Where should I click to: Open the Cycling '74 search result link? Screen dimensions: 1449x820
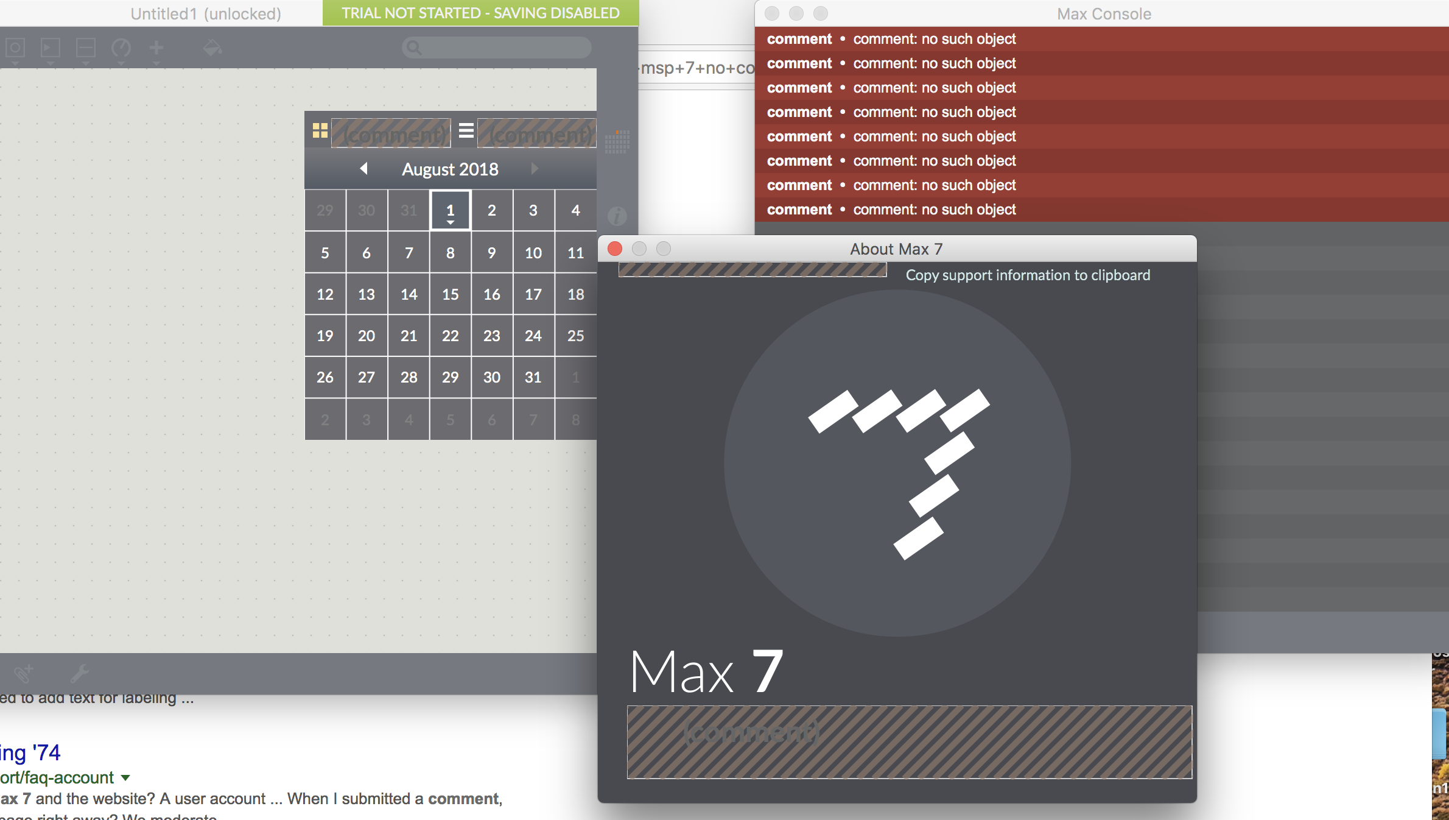point(30,753)
